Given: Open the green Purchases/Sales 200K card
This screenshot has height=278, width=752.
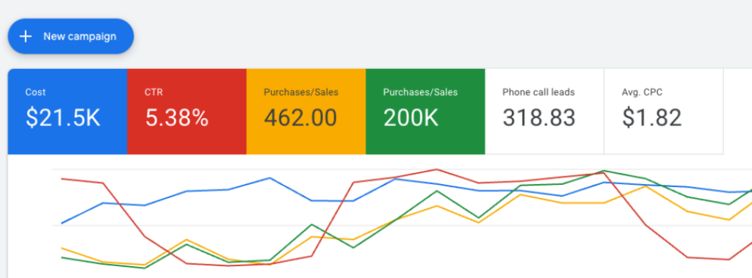Looking at the screenshot, I should coord(425,111).
